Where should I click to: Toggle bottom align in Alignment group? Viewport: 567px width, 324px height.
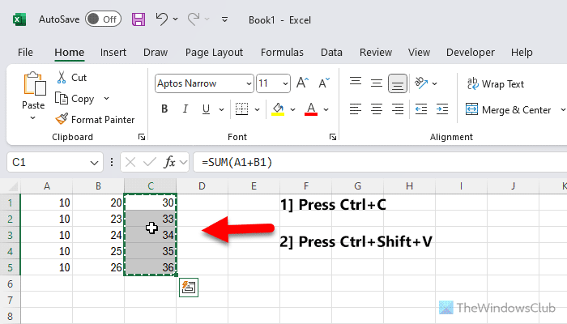(x=397, y=83)
